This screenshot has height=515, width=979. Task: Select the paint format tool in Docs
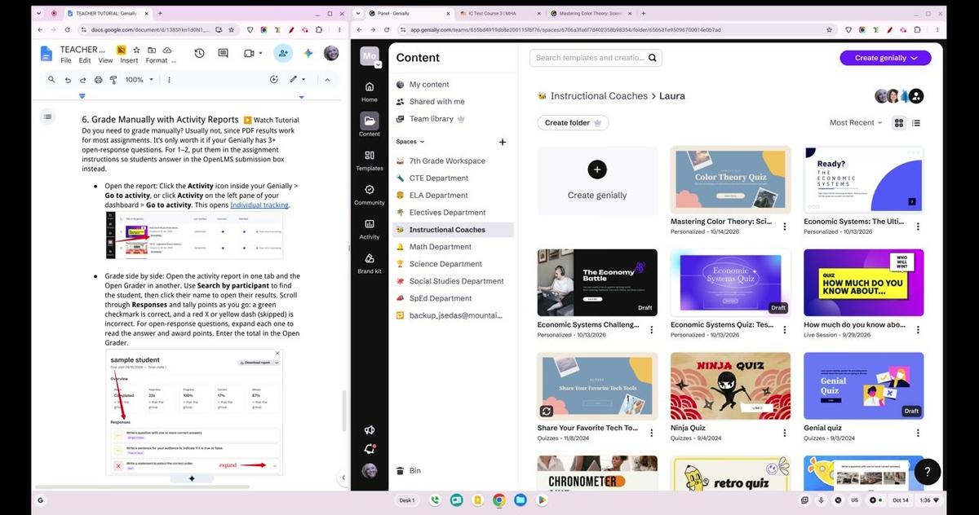tap(113, 80)
